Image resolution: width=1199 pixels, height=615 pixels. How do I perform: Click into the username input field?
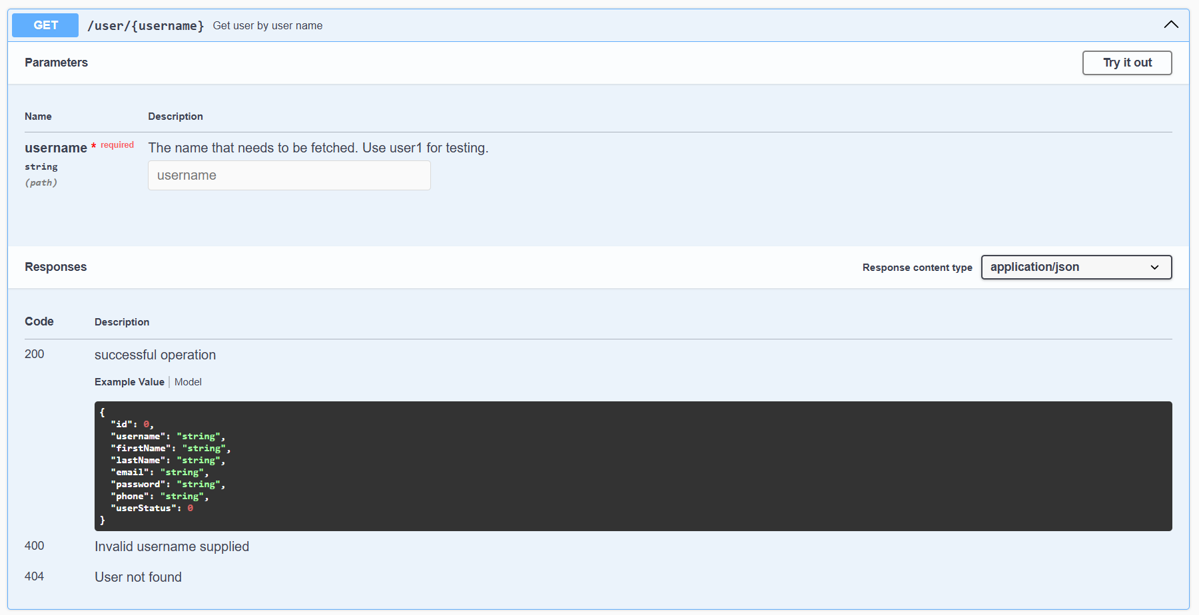pyautogui.click(x=289, y=176)
